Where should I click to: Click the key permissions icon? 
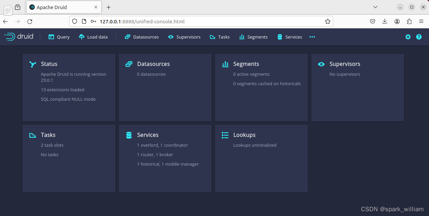click(93, 21)
